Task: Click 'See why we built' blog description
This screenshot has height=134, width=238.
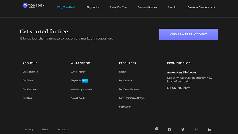Action: [190, 79]
